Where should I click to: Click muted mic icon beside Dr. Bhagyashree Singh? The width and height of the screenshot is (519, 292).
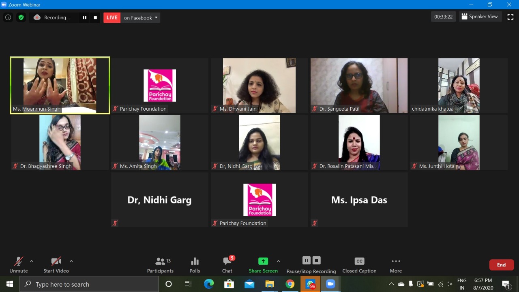[x=15, y=166]
